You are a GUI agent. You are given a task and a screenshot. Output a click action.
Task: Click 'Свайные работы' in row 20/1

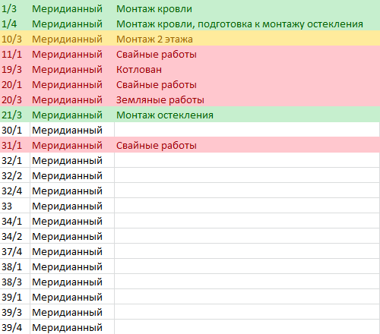(x=247, y=83)
